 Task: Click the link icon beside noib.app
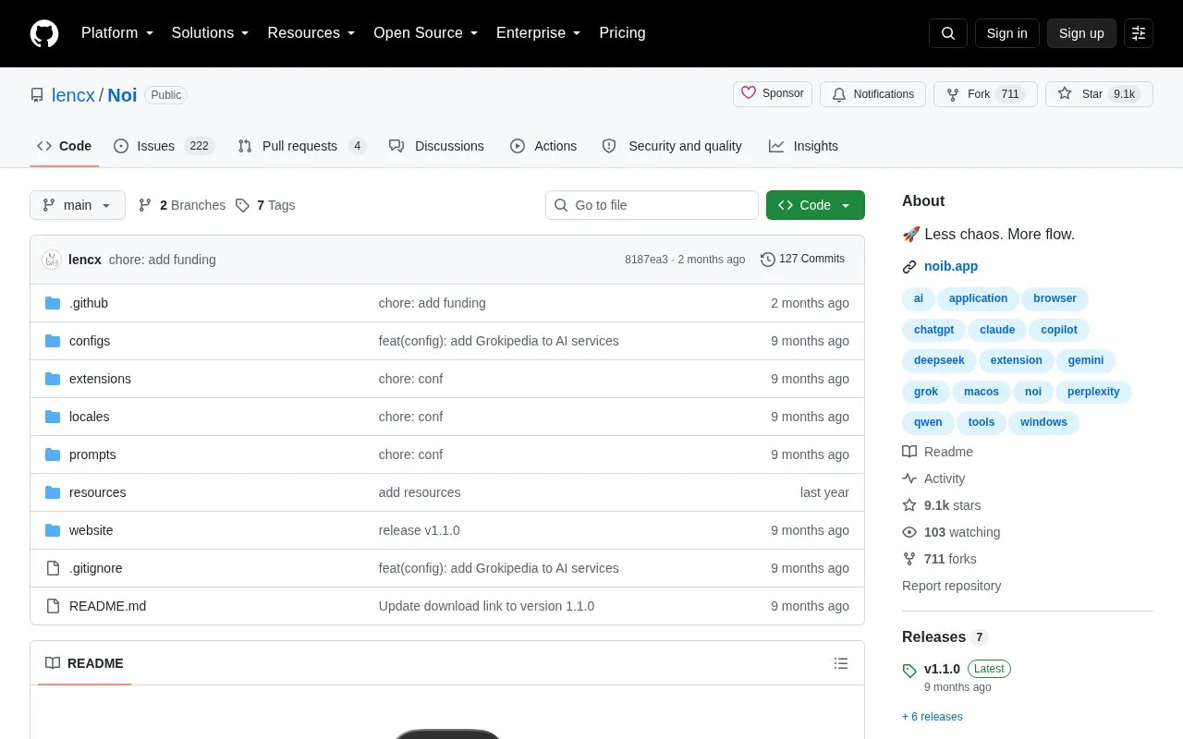click(909, 267)
